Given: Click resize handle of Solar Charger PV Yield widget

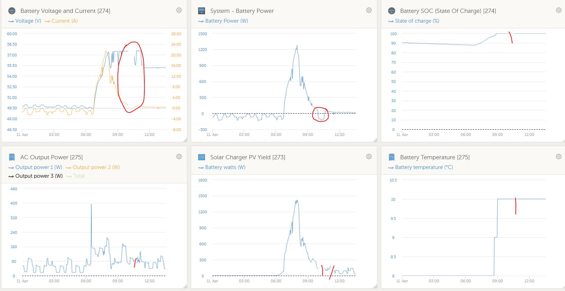Looking at the screenshot, I should [x=375, y=286].
